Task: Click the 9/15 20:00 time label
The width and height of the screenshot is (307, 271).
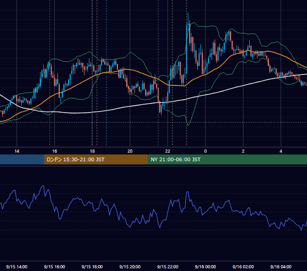Action: 130,266
